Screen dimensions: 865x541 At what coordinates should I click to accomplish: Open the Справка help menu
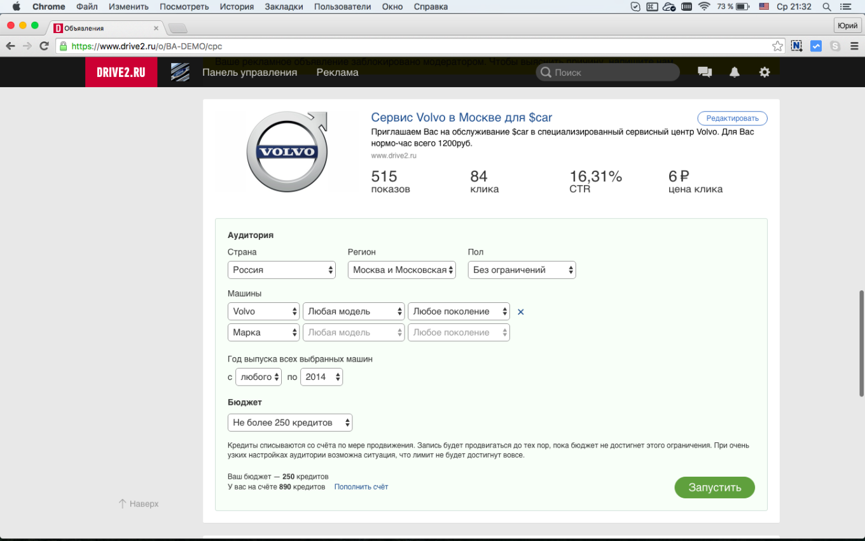click(x=431, y=6)
